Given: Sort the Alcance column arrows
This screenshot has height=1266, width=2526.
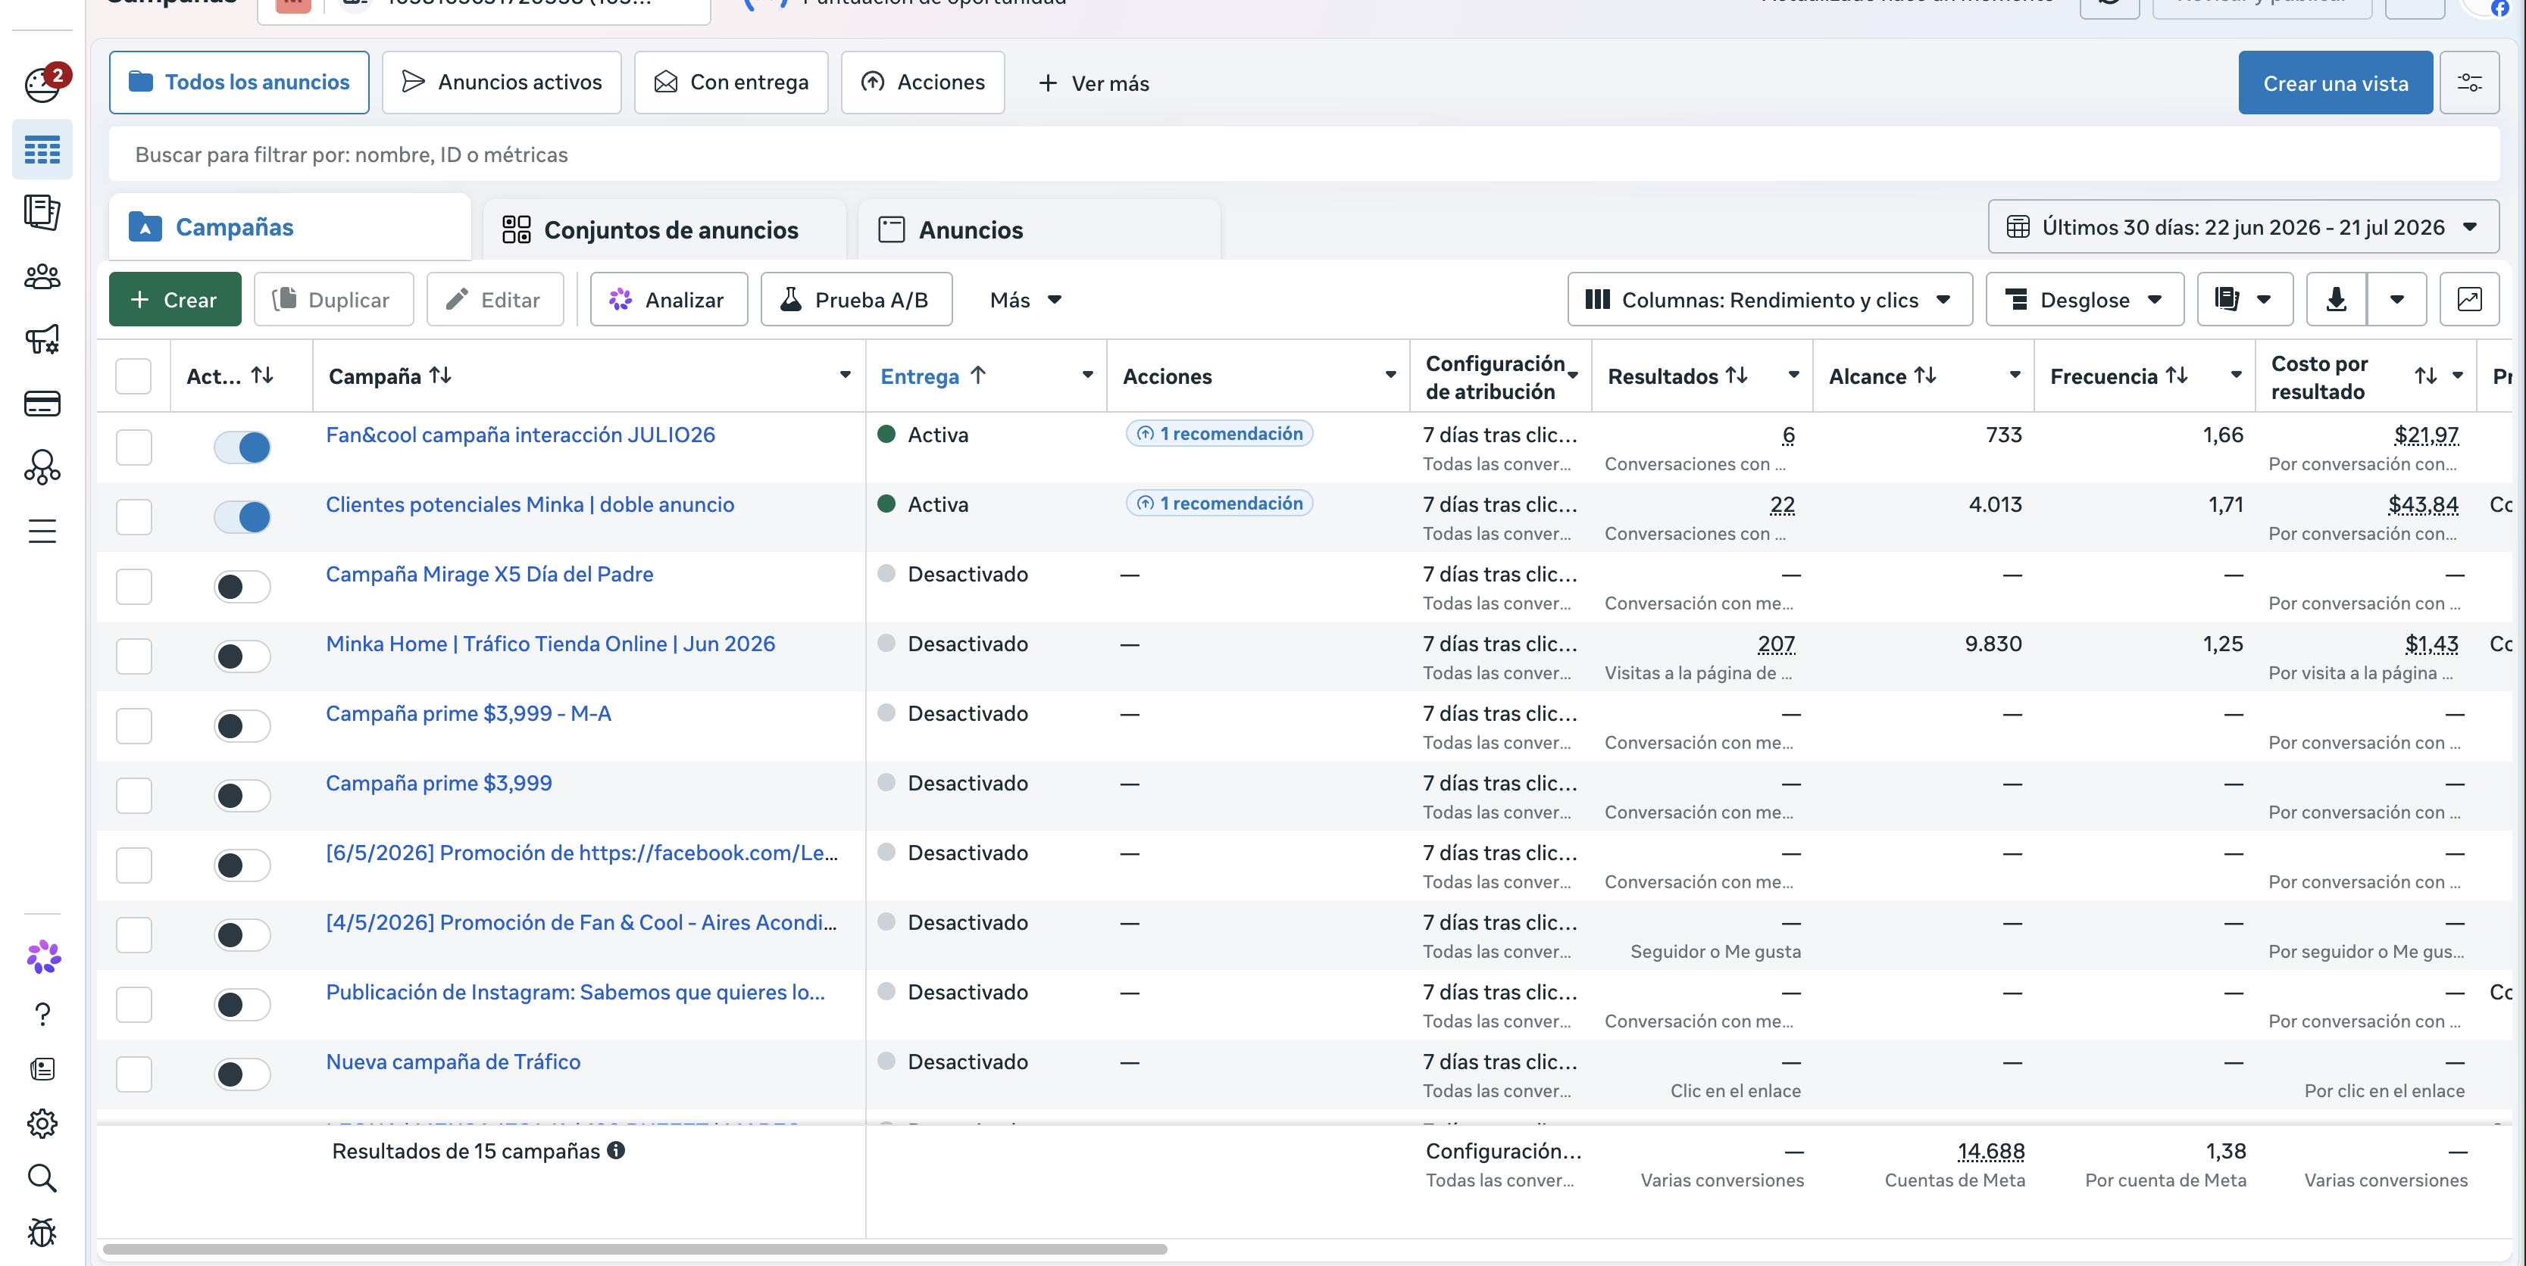Looking at the screenshot, I should (x=1925, y=376).
